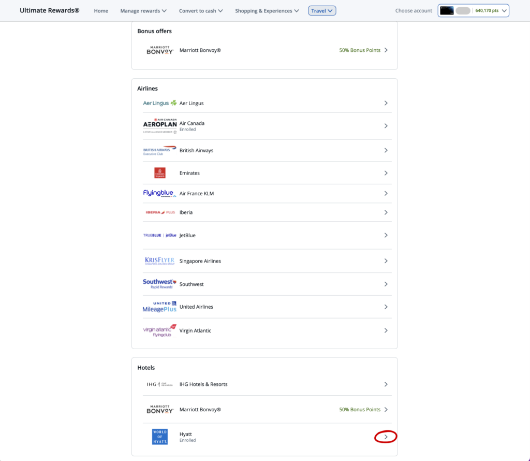Select the Southwest Rapid Rewards logo

pyautogui.click(x=159, y=284)
